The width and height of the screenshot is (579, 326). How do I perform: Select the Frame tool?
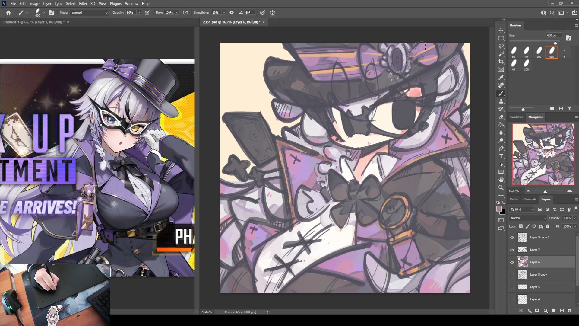click(501, 70)
